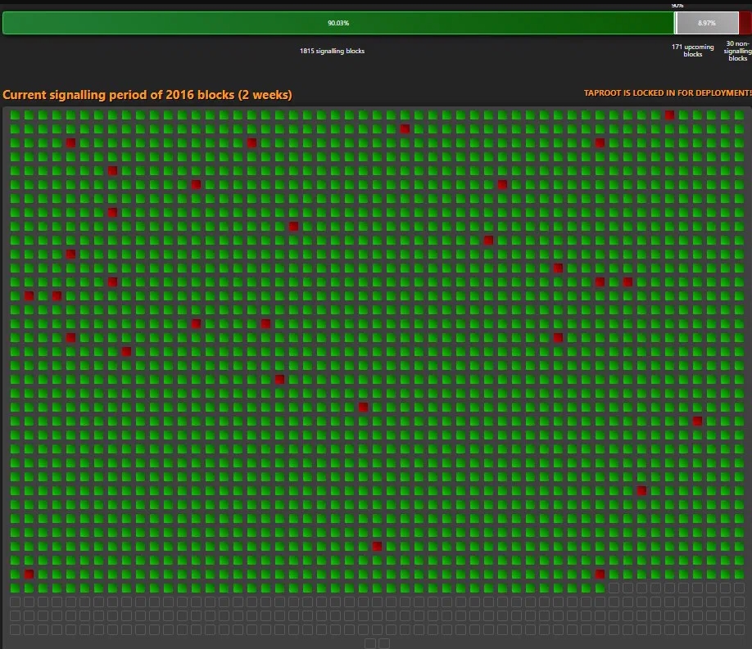Click the "171 upcoming blocks" label
The image size is (752, 649).
click(x=693, y=51)
